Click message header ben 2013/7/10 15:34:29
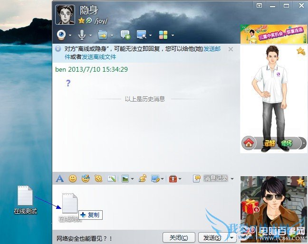The width and height of the screenshot is (308, 244). click(92, 69)
